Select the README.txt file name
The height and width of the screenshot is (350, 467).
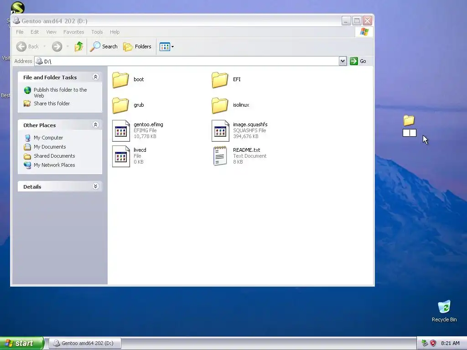coord(247,150)
